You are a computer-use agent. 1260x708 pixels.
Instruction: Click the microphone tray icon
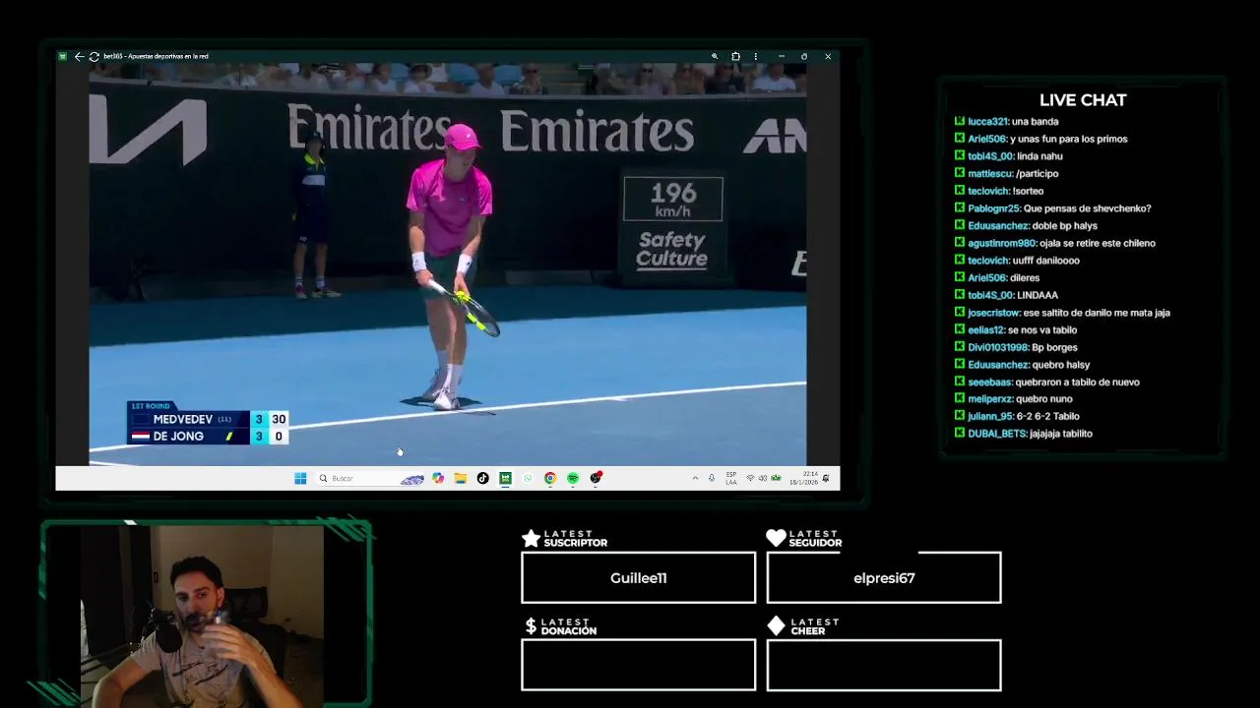(x=712, y=479)
